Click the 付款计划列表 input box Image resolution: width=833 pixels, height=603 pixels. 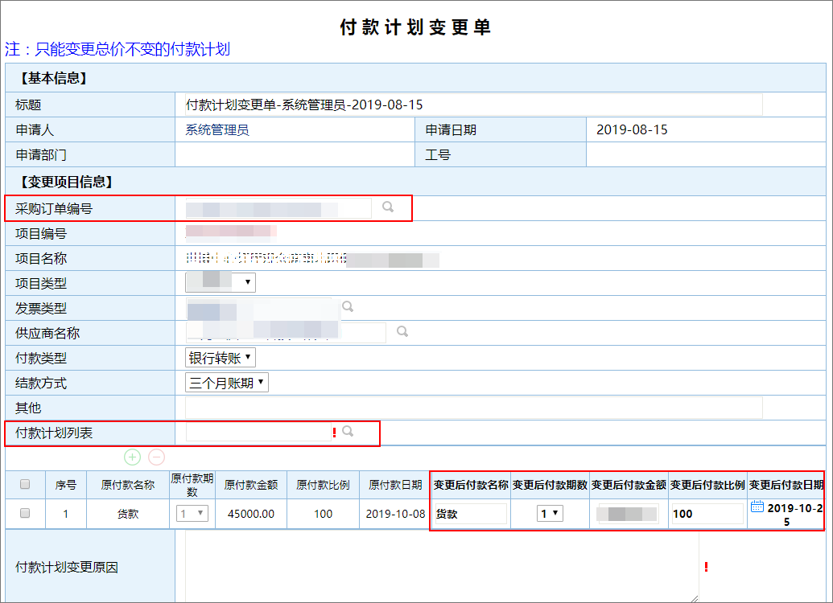[x=258, y=433]
